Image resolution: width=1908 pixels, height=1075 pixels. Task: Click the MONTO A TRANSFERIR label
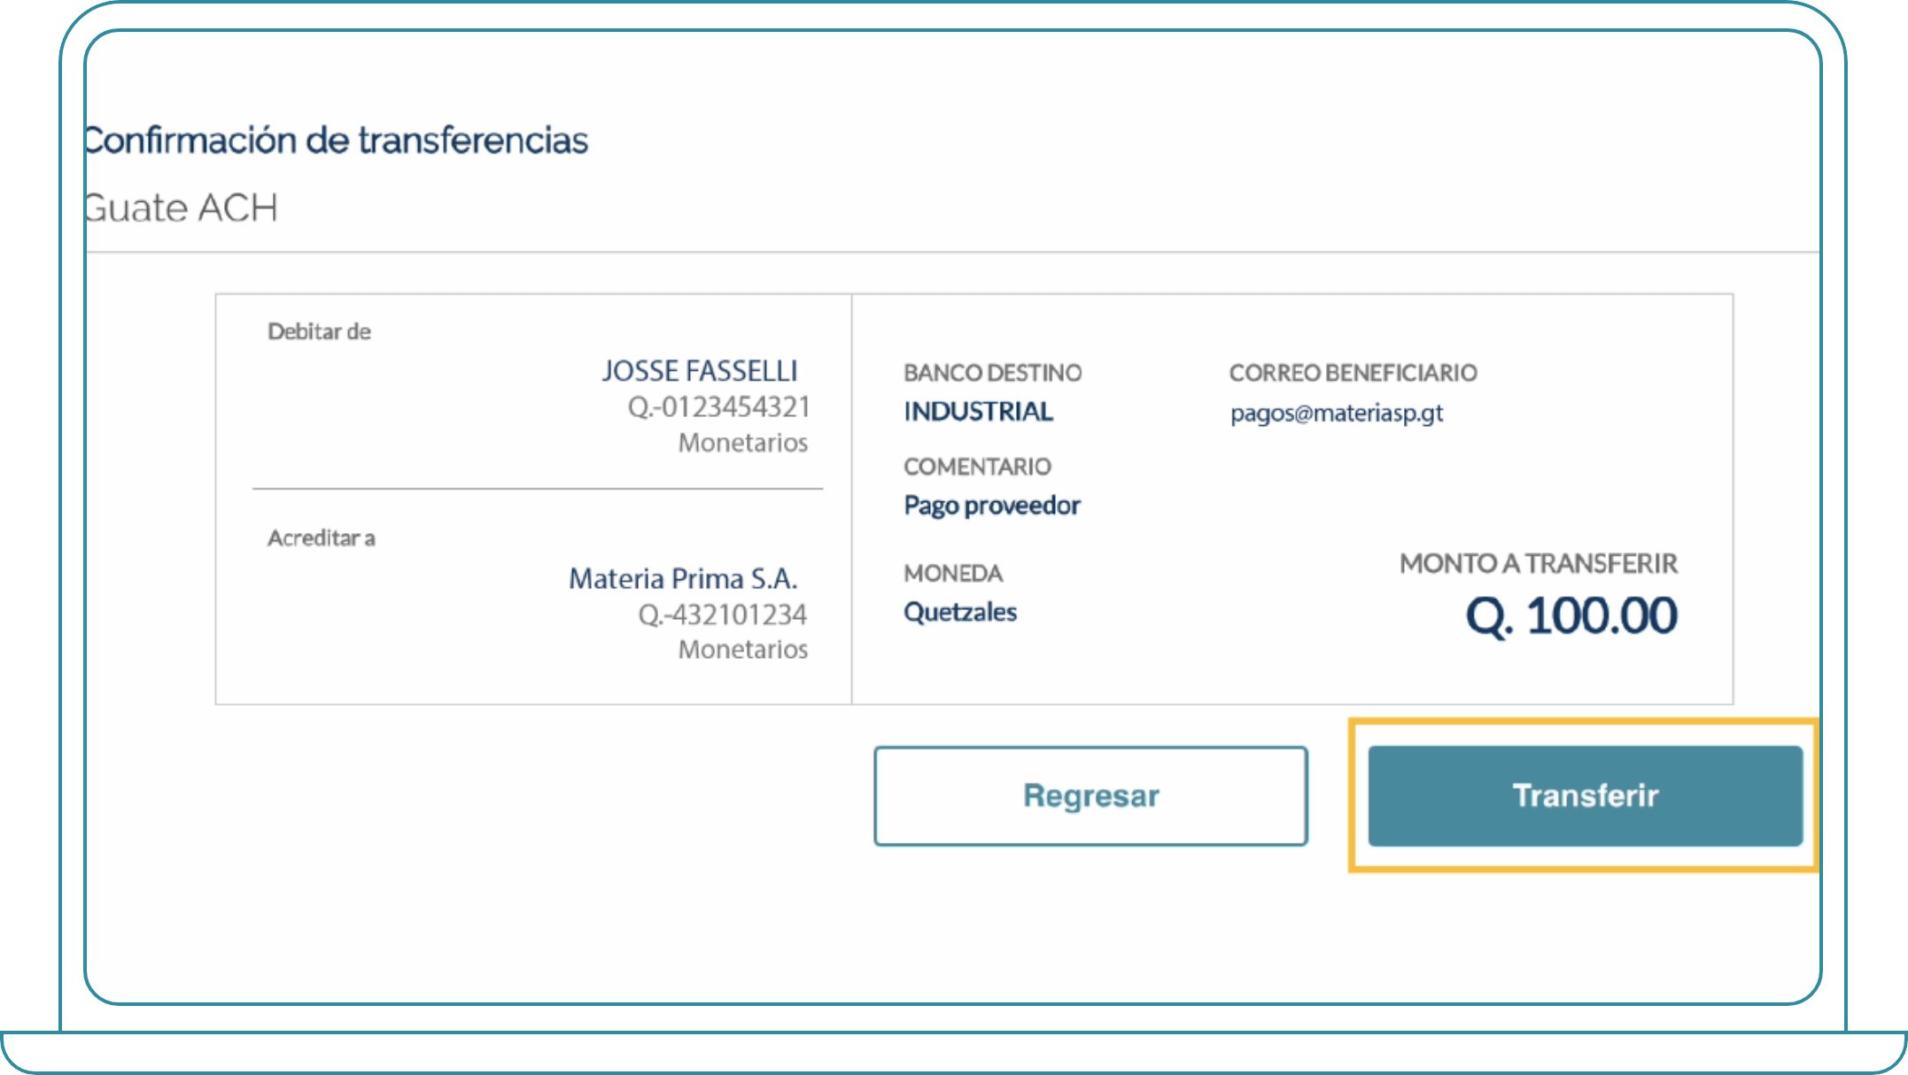pos(1538,563)
